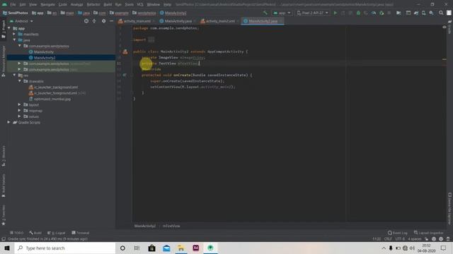Open Project panel gear settings
This screenshot has width=453, height=254.
(x=103, y=21)
